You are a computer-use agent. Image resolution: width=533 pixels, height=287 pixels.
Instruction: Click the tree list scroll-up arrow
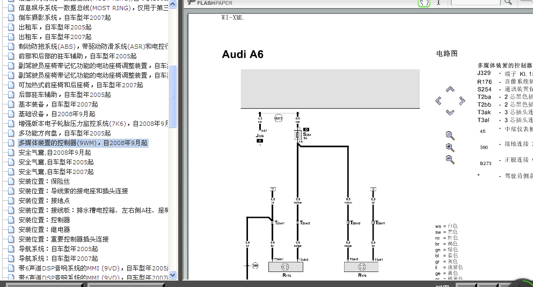[173, 4]
